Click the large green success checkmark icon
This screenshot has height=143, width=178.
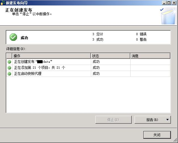[13, 37]
